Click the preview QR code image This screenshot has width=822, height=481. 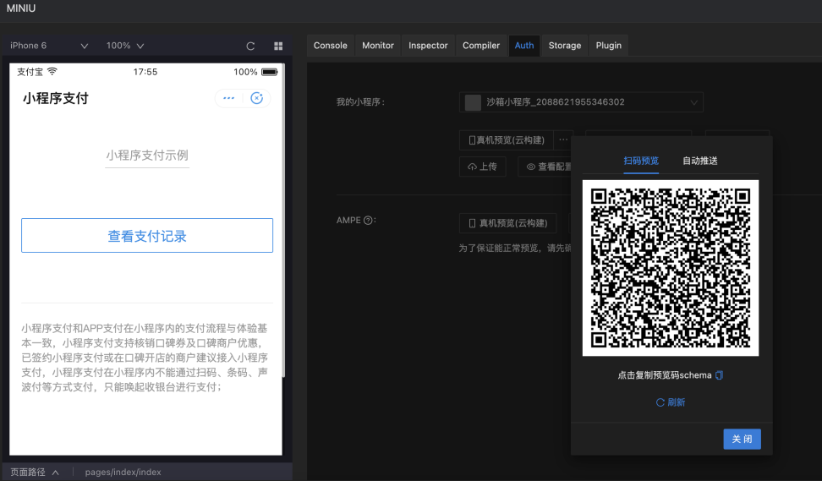(x=671, y=268)
